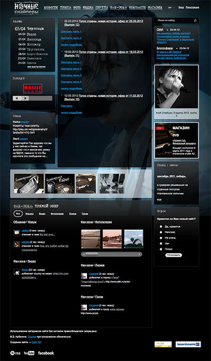Viewport: 211px width, 361px height.
Task: Click the photo gallery horizontal scrollbar
Action: [x=112, y=254]
